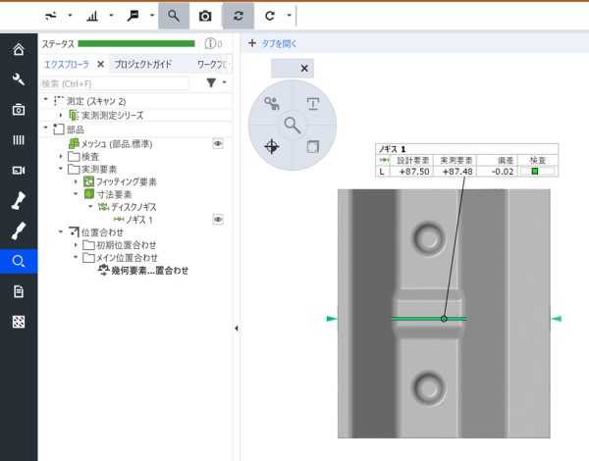Collapse the 実測要素 tree node
589x461 pixels.
click(60, 169)
